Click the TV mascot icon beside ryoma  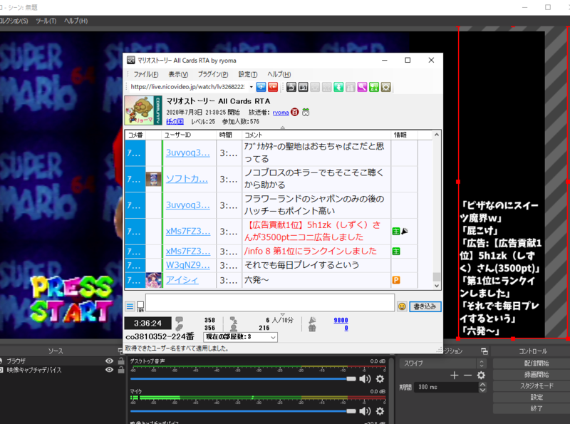[306, 113]
